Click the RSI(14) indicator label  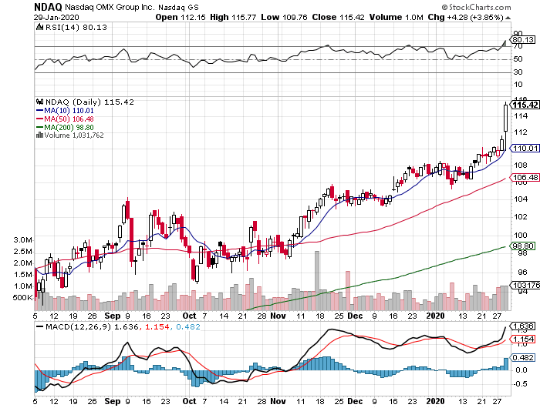tap(61, 26)
